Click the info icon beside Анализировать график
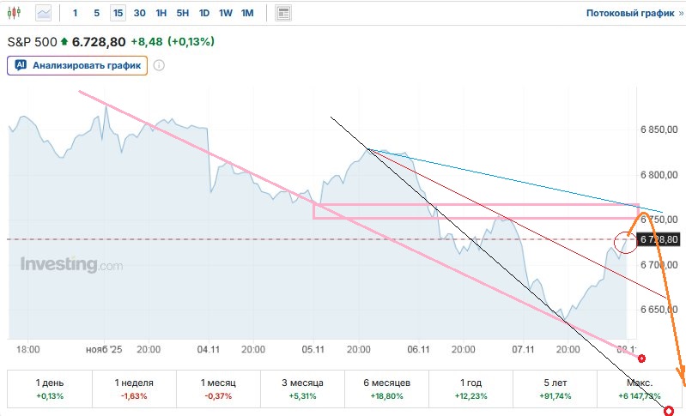Screen dimensions: 686x416 tap(159, 65)
